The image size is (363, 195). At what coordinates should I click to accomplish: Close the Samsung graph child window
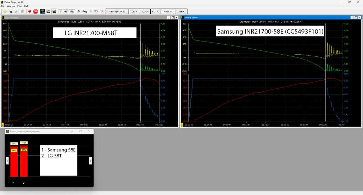click(x=360, y=17)
